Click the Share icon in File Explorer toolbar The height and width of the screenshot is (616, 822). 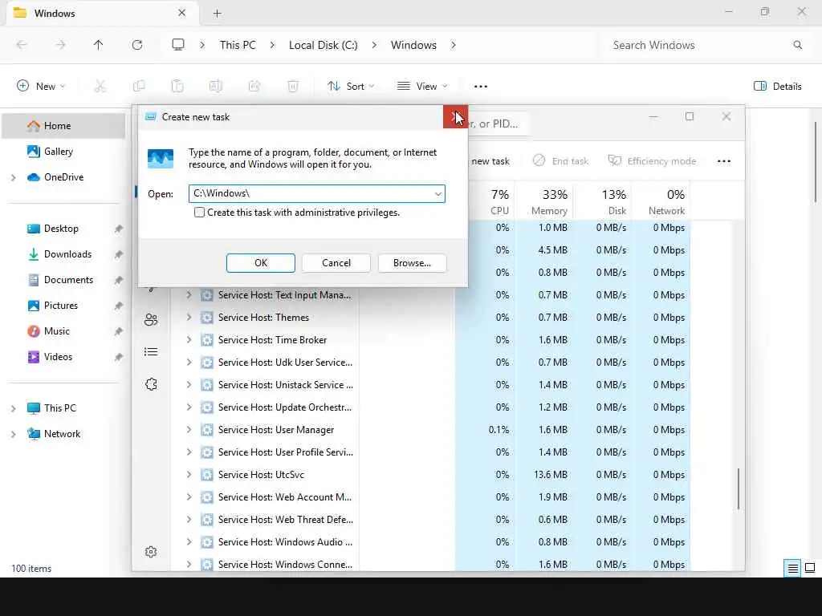(x=254, y=86)
